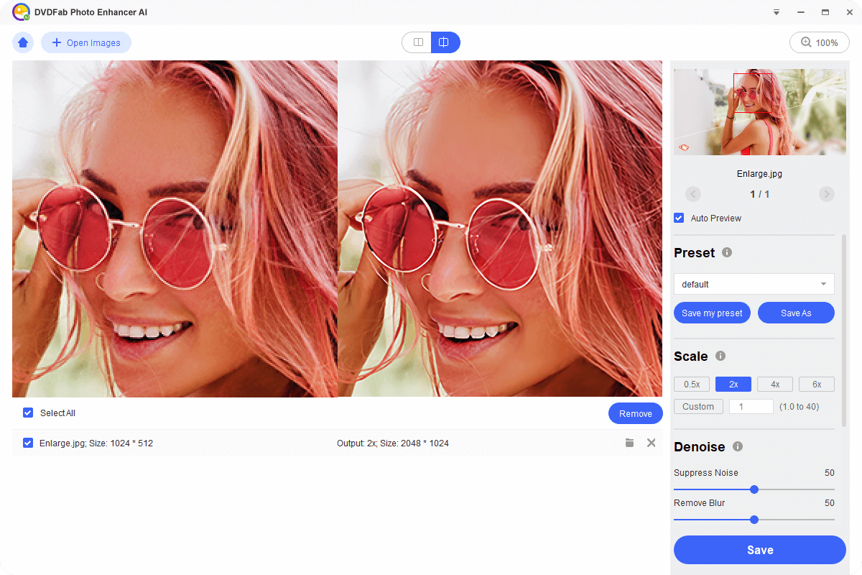Open output folder for Enlarge.jpg

click(629, 443)
